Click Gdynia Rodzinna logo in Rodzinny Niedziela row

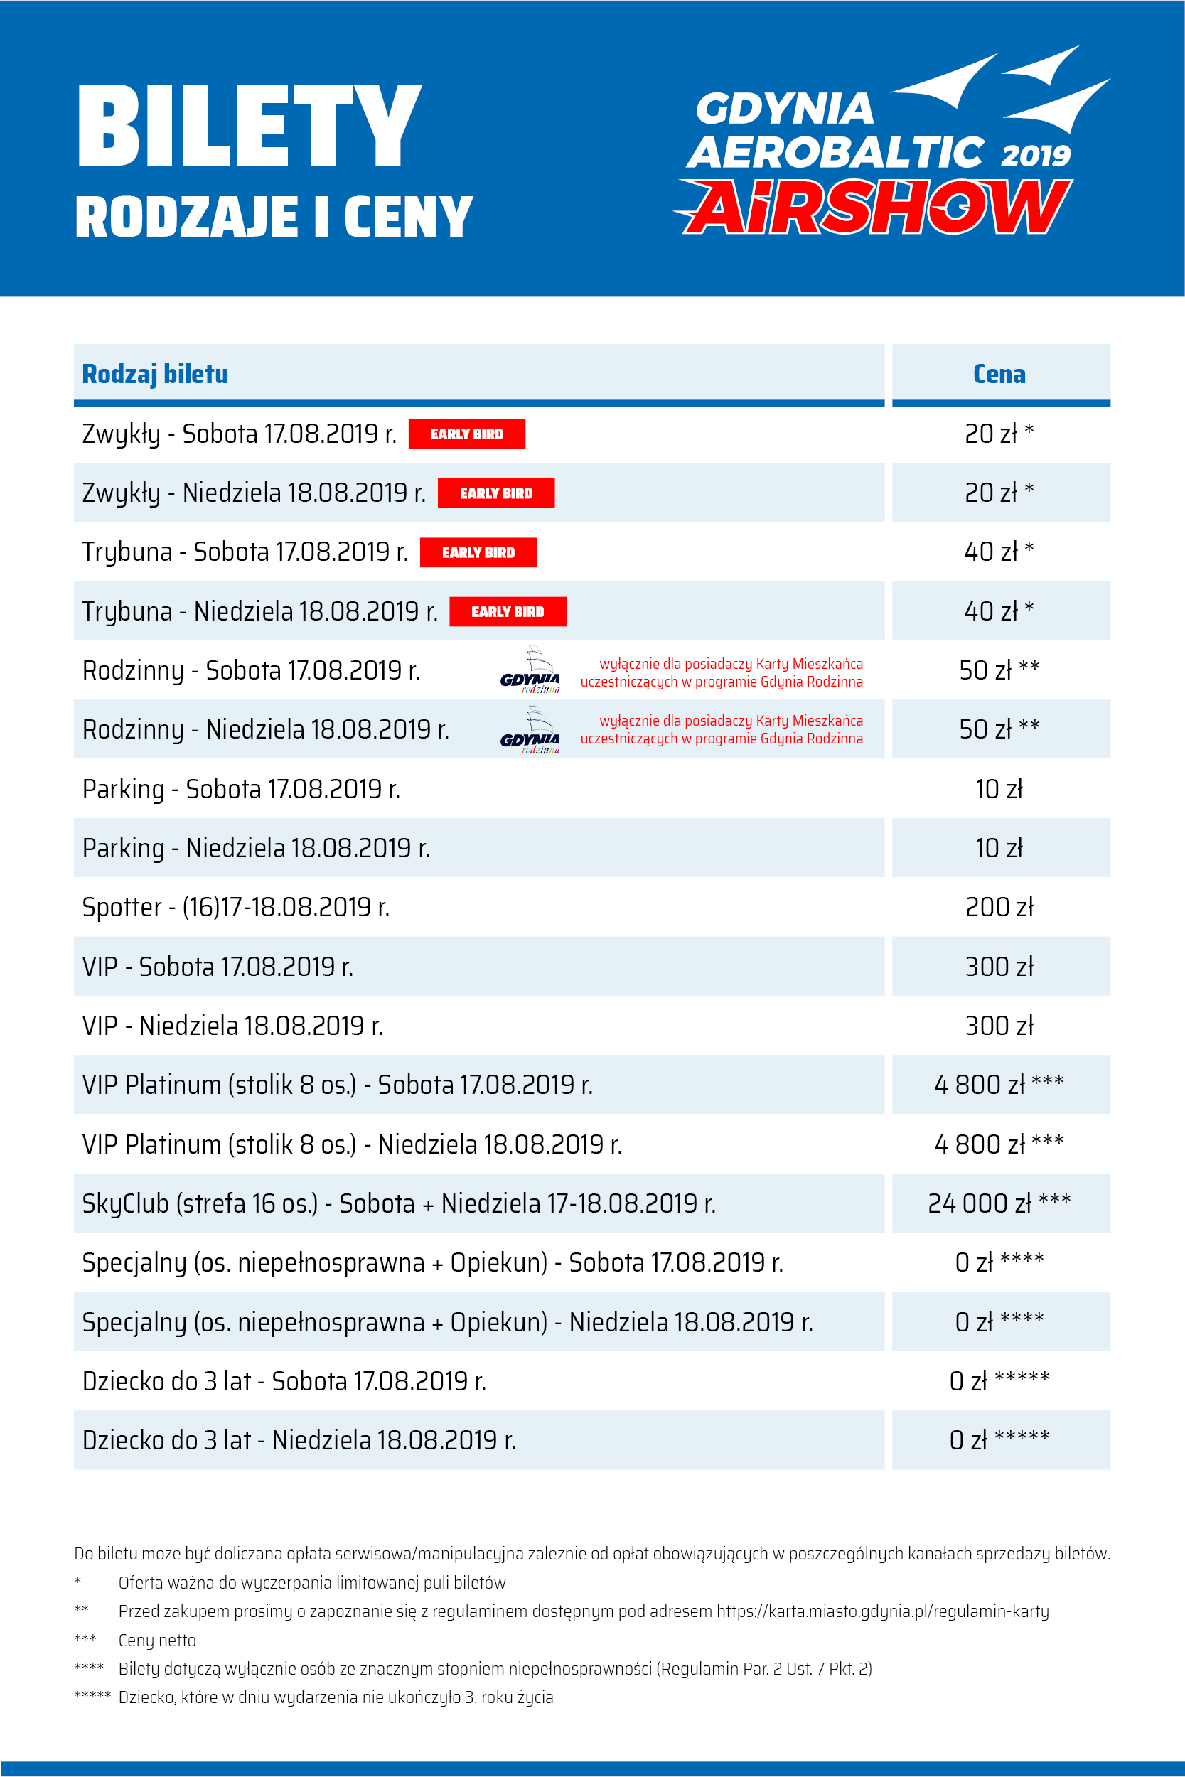tap(530, 731)
